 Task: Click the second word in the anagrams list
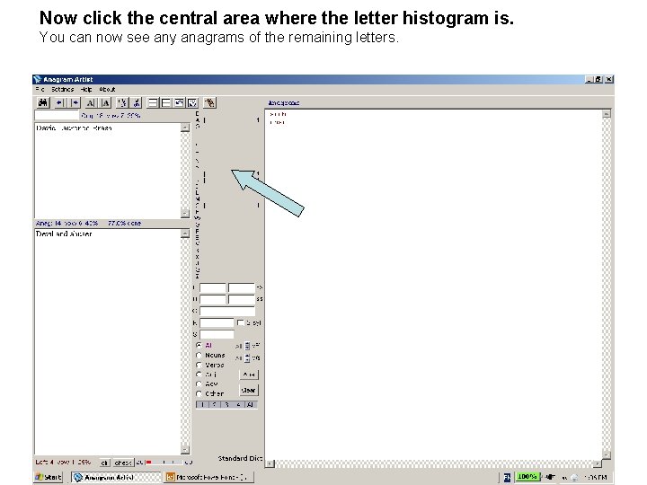click(277, 122)
